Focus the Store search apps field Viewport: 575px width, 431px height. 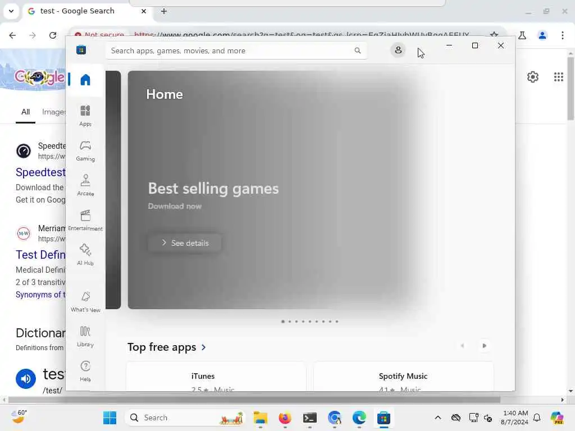coord(236,51)
